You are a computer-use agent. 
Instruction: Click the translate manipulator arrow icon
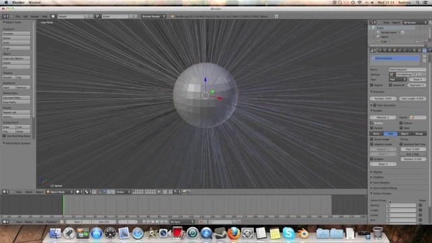[x=104, y=192]
